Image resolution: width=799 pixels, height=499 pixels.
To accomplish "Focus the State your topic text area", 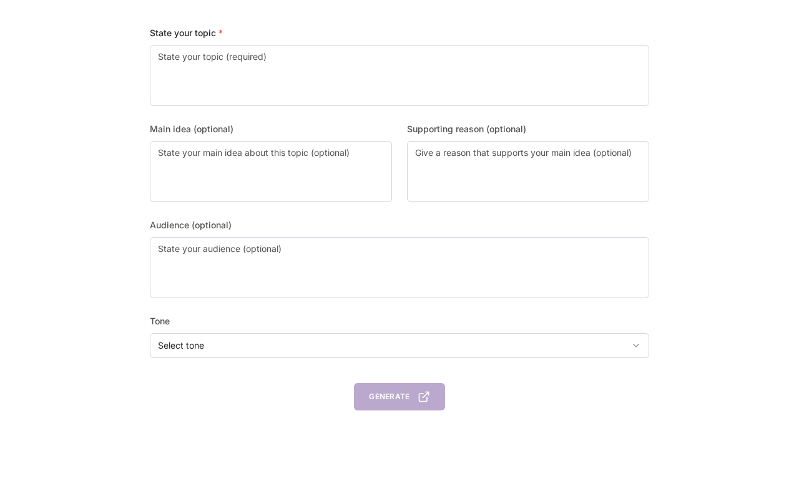I will (399, 81).
